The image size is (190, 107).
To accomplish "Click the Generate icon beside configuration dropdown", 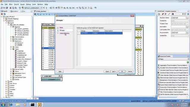I will [23, 8].
